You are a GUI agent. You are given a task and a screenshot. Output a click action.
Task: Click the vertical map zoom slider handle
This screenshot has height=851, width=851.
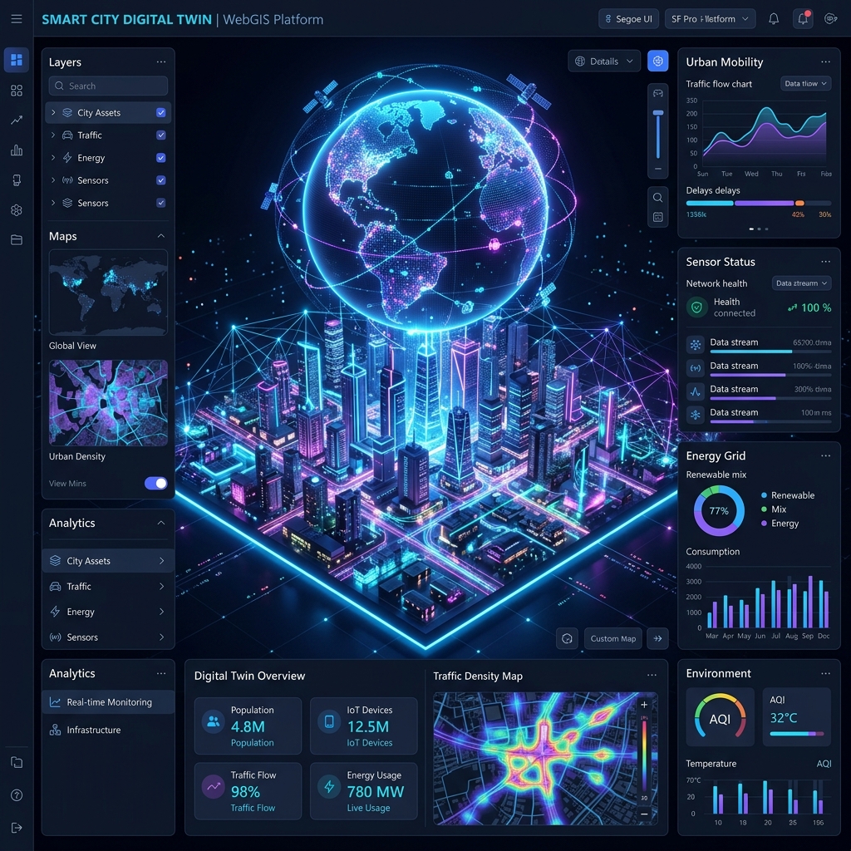[658, 113]
